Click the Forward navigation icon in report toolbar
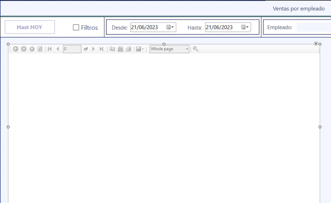331x203 pixels. pyautogui.click(x=24, y=49)
